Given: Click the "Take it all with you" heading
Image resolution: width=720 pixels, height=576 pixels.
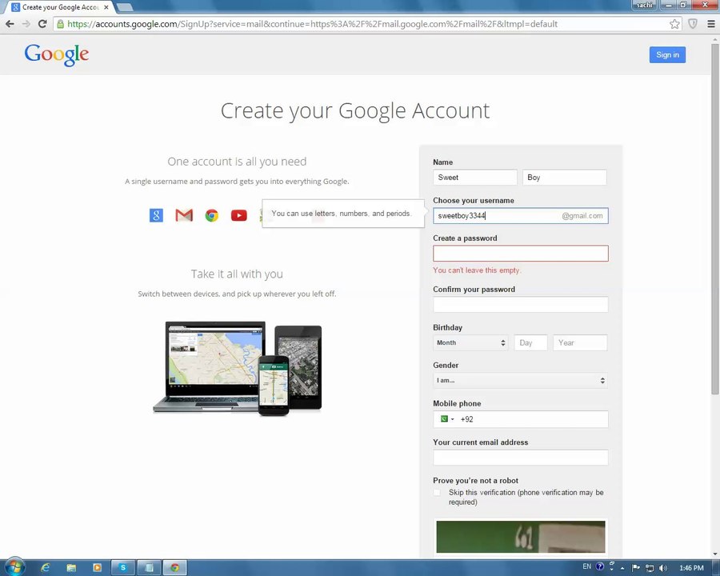Looking at the screenshot, I should (237, 274).
